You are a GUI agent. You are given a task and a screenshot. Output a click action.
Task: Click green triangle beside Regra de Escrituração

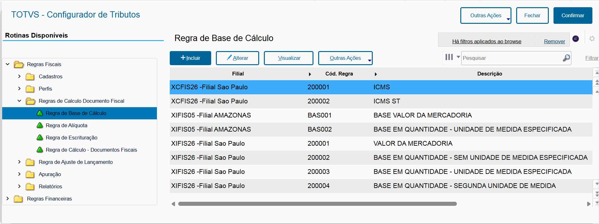[40, 138]
